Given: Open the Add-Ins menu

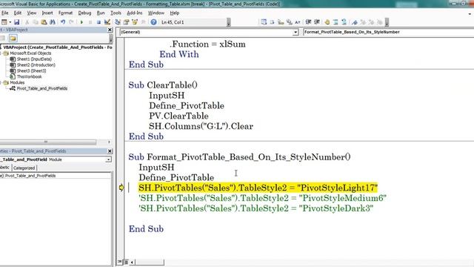Looking at the screenshot, I should point(135,13).
